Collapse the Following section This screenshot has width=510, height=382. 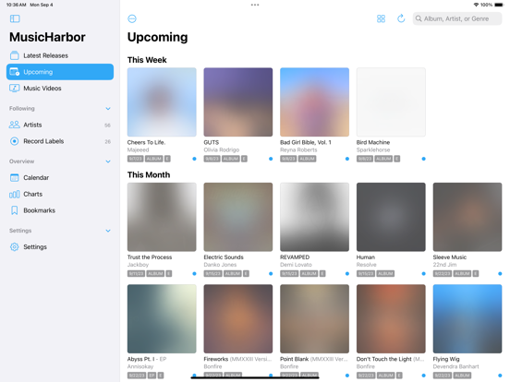pos(108,109)
